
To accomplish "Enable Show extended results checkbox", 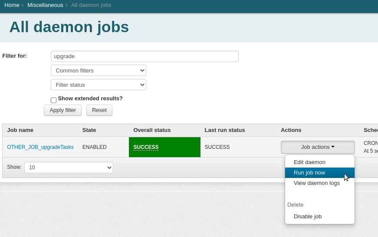I will [x=53, y=100].
